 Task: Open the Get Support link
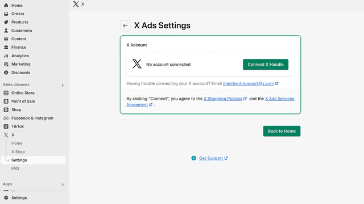211,158
